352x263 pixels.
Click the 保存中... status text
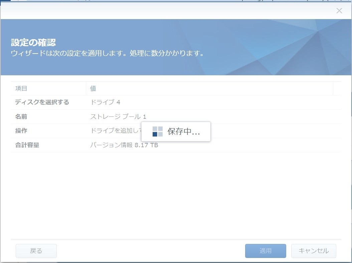point(184,131)
